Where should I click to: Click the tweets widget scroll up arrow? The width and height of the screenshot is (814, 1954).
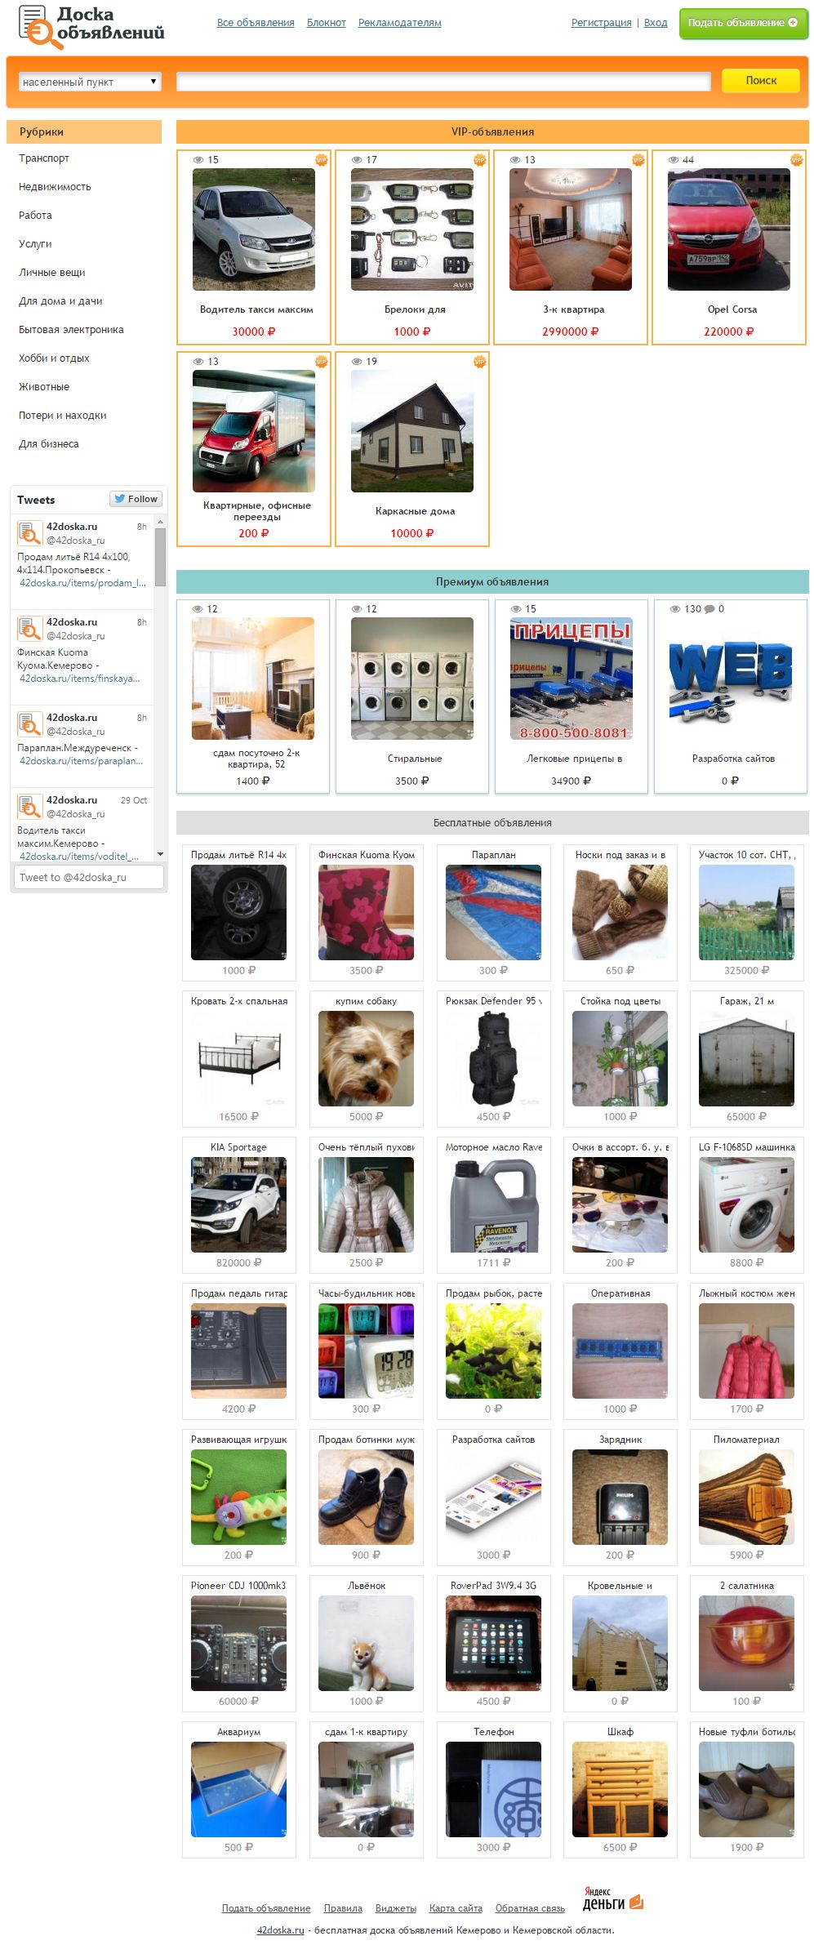(x=160, y=522)
